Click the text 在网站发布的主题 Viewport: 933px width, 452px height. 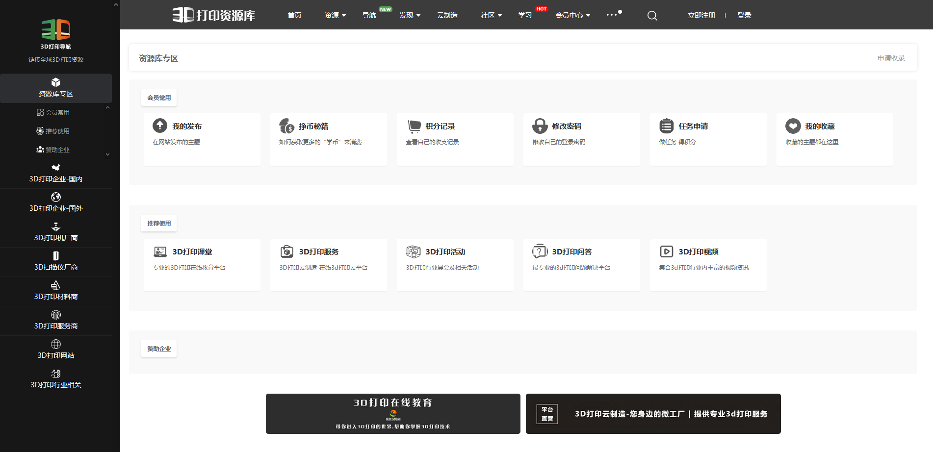tap(177, 142)
